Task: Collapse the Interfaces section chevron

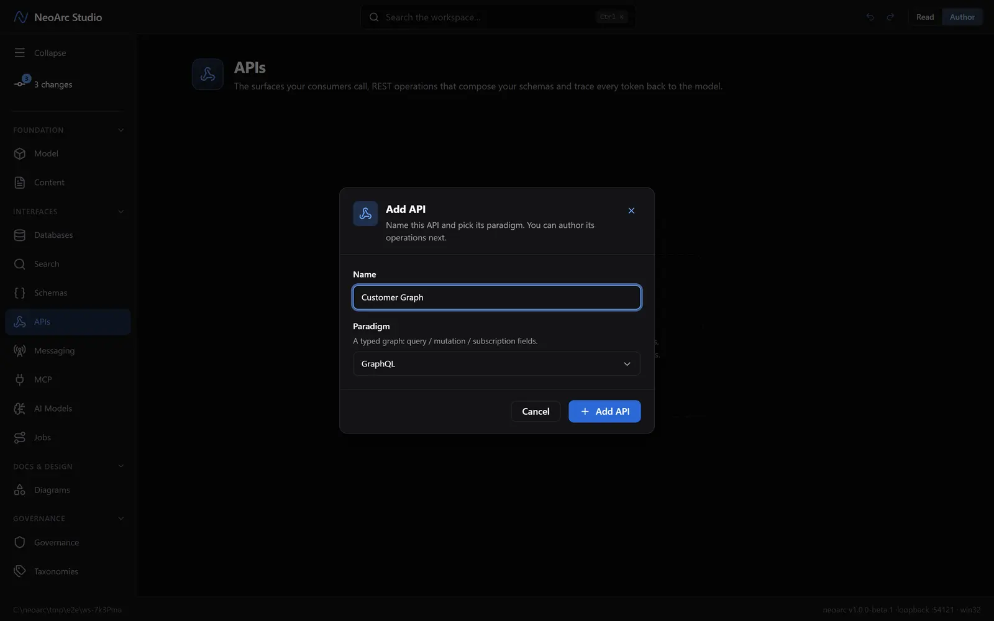Action: pos(121,212)
